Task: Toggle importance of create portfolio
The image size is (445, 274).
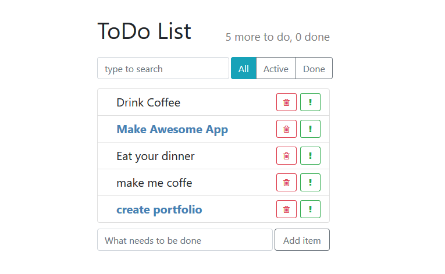Action: pos(310,209)
